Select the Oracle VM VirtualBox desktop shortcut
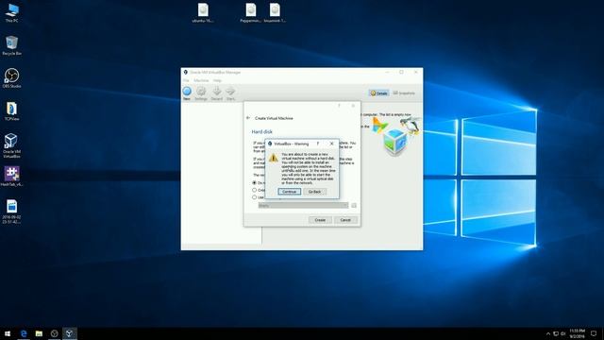 [x=11, y=145]
